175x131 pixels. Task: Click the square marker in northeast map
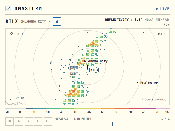click(x=144, y=32)
